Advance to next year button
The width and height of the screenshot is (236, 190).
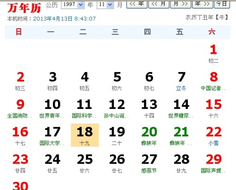202,4
